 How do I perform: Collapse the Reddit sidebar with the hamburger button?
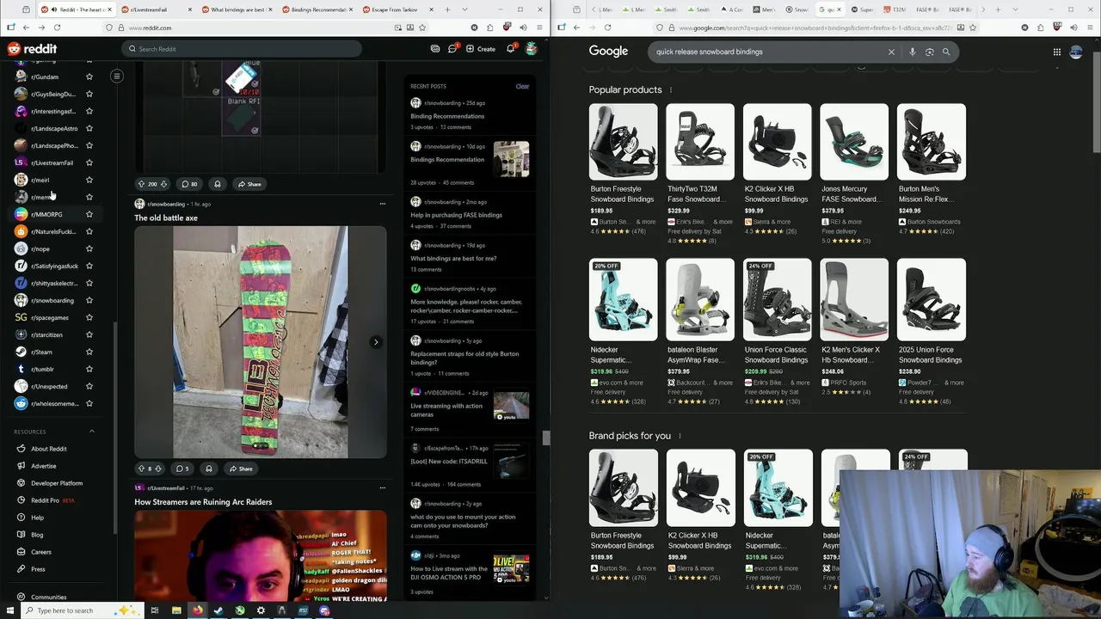(117, 77)
